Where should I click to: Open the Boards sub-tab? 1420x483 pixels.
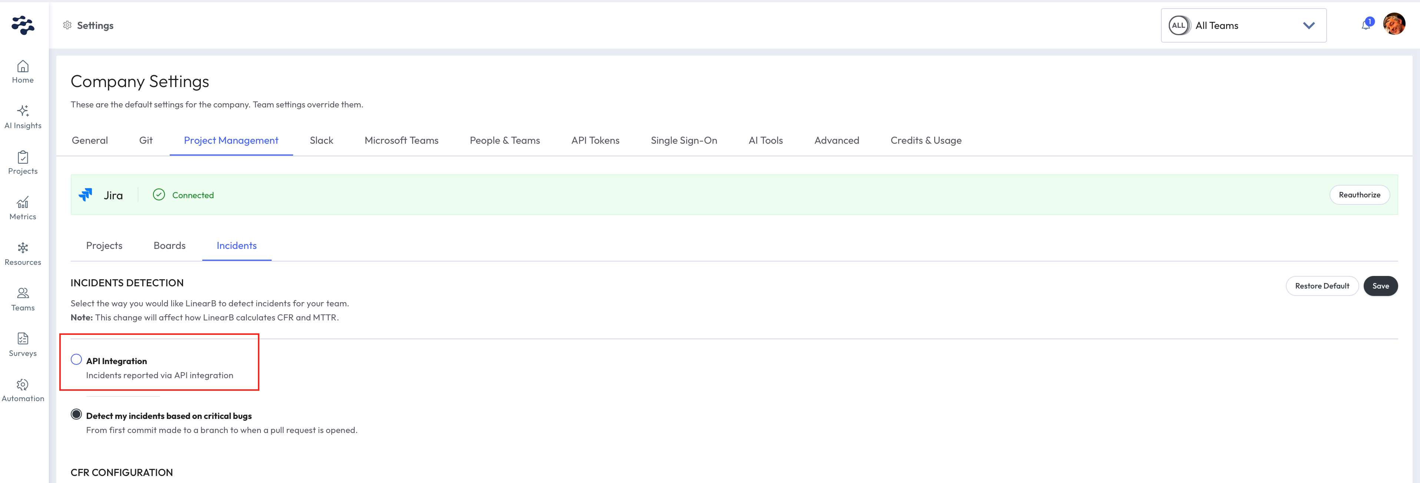tap(169, 246)
